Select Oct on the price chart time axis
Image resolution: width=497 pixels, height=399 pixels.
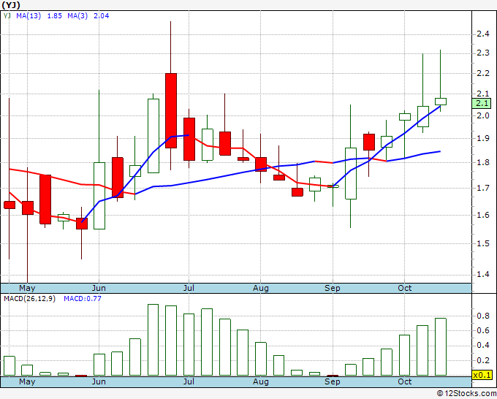tap(405, 289)
